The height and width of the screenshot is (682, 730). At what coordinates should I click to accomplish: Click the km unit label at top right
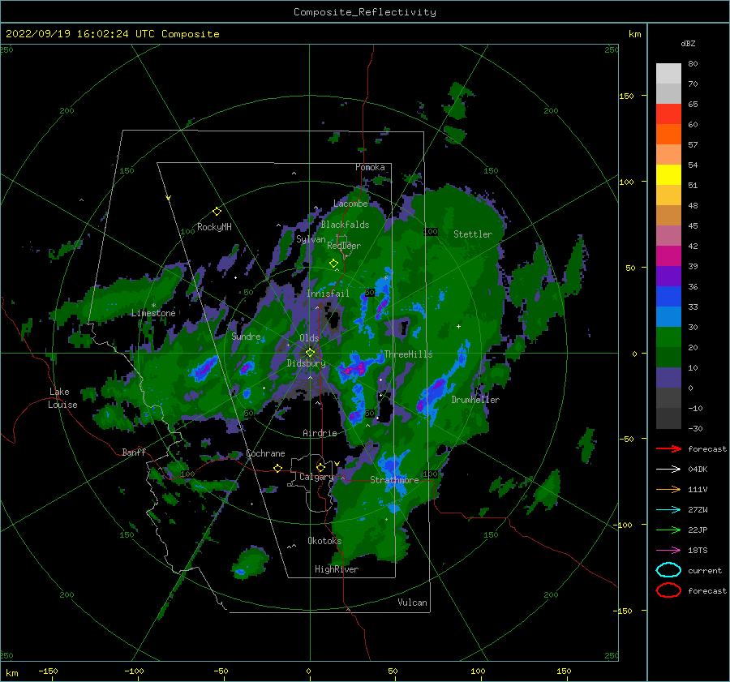click(x=634, y=34)
